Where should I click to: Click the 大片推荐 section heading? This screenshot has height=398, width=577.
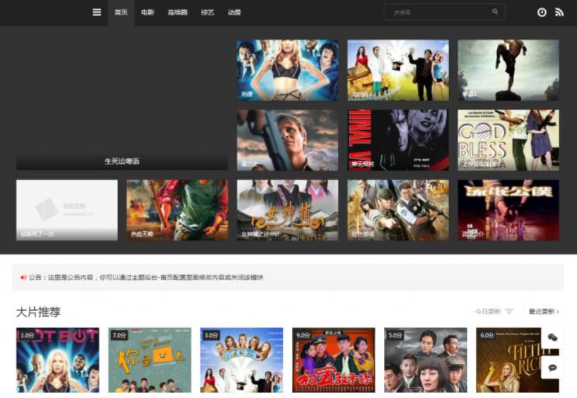point(38,312)
